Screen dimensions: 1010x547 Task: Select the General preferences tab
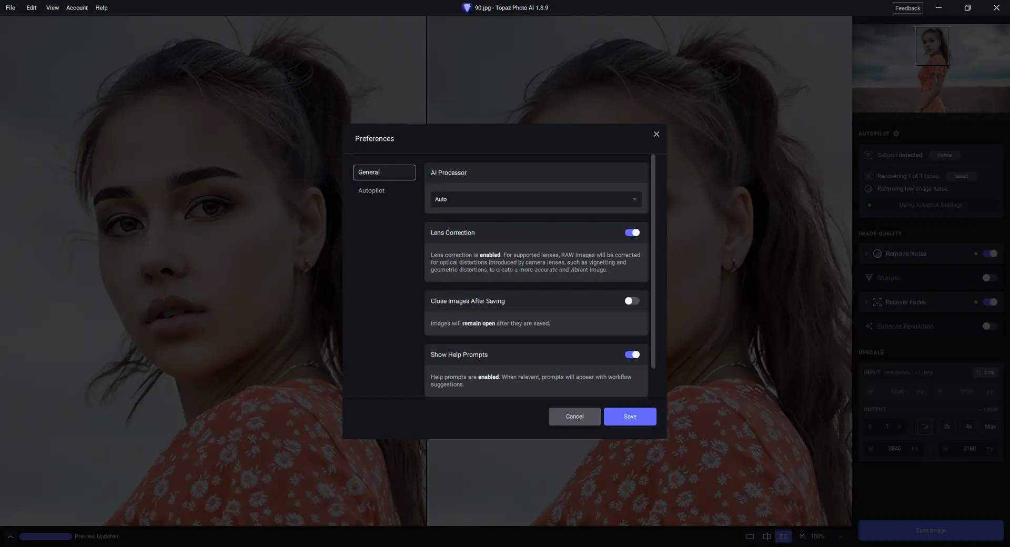pos(384,173)
